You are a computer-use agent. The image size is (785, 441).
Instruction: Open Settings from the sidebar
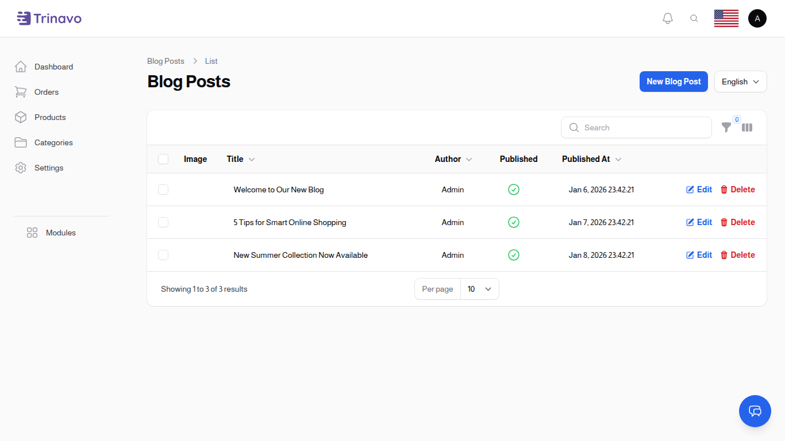48,168
